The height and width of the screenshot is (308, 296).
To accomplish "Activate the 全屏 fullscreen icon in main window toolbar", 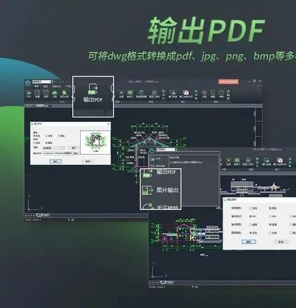I will click(121, 94).
